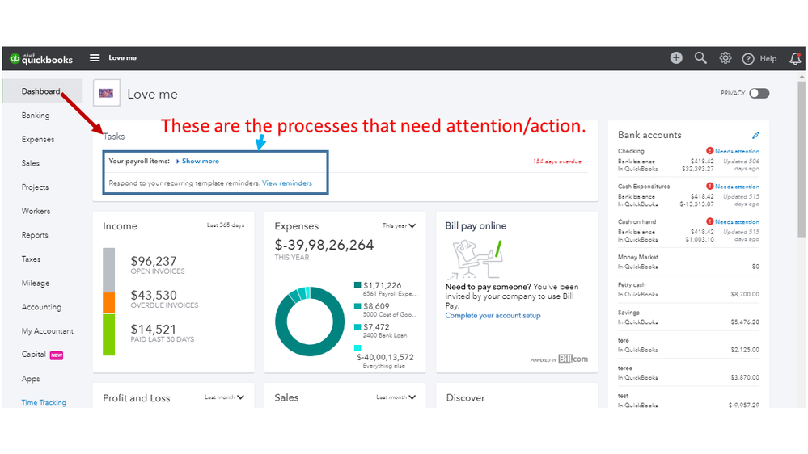
Task: Open the notifications bell icon
Action: 795,59
